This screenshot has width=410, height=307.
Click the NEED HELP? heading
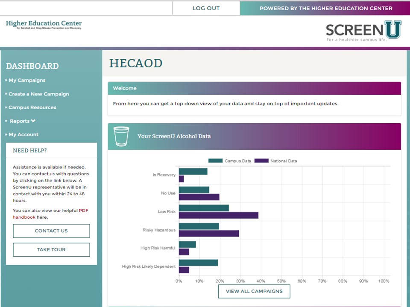(x=30, y=151)
